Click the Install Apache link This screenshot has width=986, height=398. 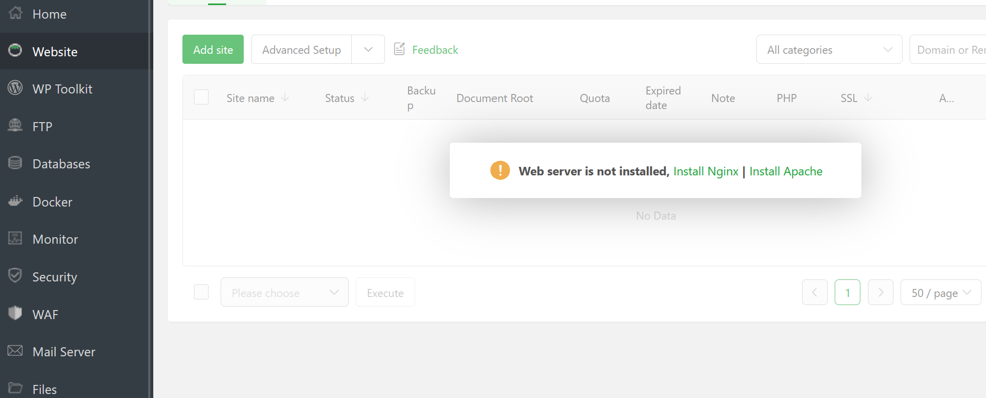point(786,171)
